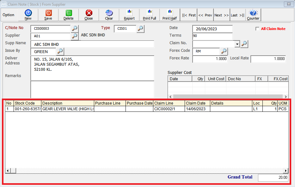The width and height of the screenshot is (295, 187).
Task: Click the Supplier code field A01
Action: point(50,36)
